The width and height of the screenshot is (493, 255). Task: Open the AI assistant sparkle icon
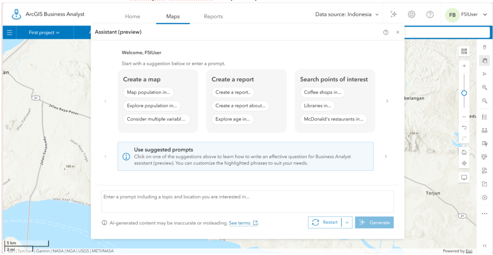[x=393, y=14]
